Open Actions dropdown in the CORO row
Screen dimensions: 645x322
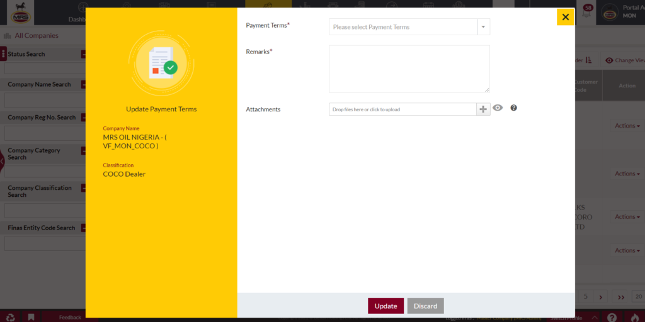tap(627, 217)
